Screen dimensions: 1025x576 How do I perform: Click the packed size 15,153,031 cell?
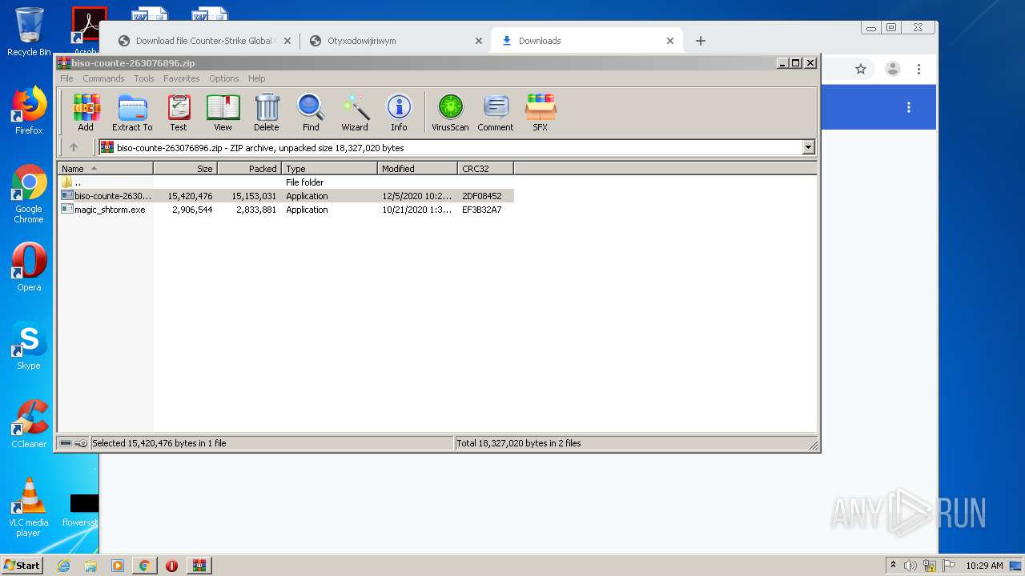(x=254, y=196)
